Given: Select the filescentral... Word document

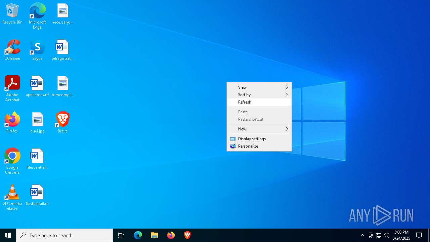Looking at the screenshot, I should pyautogui.click(x=37, y=159).
